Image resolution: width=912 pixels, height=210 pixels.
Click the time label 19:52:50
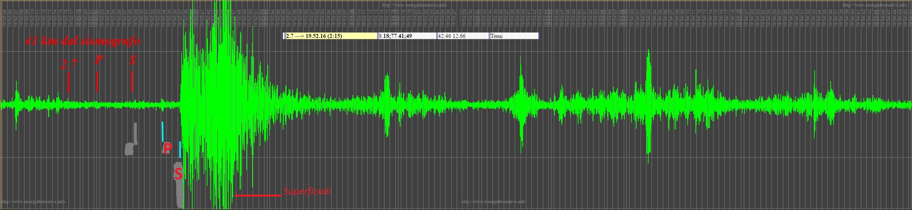click(x=250, y=18)
